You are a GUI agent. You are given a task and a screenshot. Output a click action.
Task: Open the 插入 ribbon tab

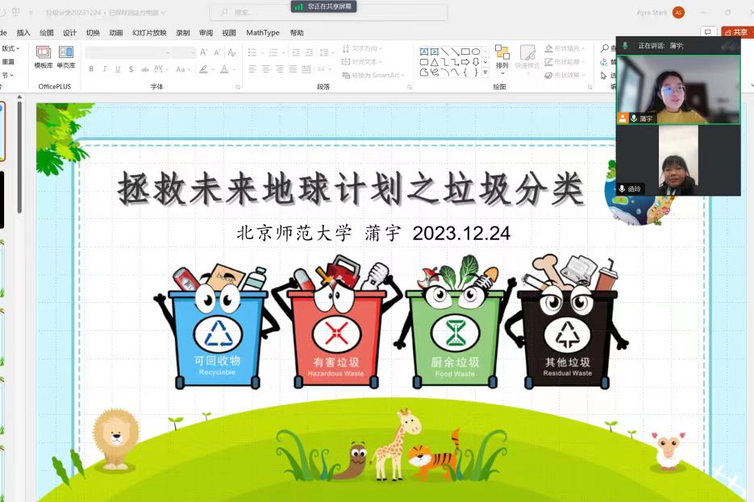(23, 33)
